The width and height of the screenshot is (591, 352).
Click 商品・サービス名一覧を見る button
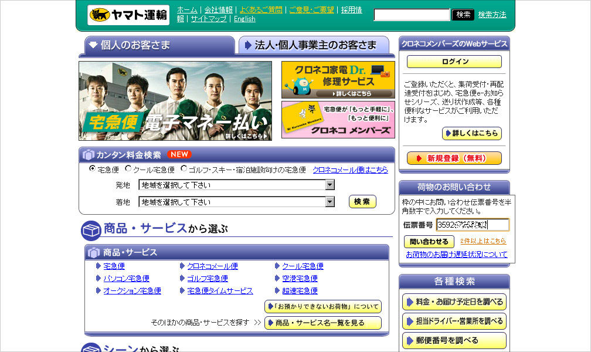point(323,323)
